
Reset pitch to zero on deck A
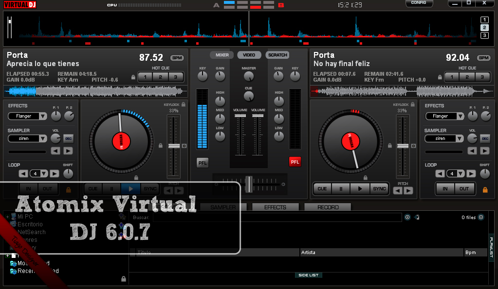pyautogui.click(x=184, y=146)
